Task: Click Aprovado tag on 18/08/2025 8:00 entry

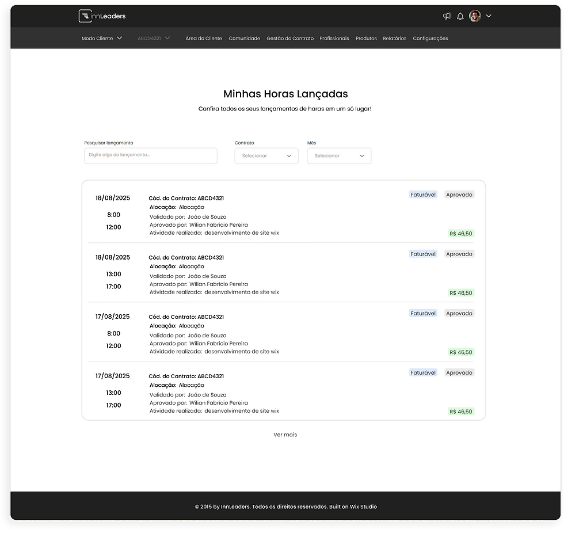Action: 459,195
